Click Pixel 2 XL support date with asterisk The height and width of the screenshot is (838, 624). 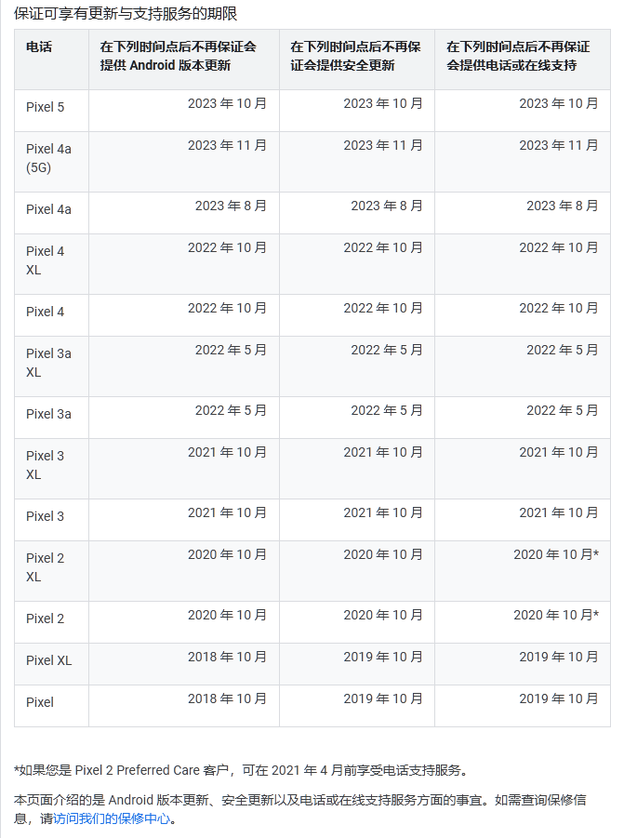tap(555, 554)
